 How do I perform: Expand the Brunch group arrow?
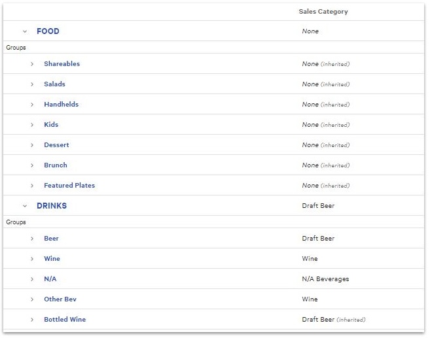click(32, 165)
